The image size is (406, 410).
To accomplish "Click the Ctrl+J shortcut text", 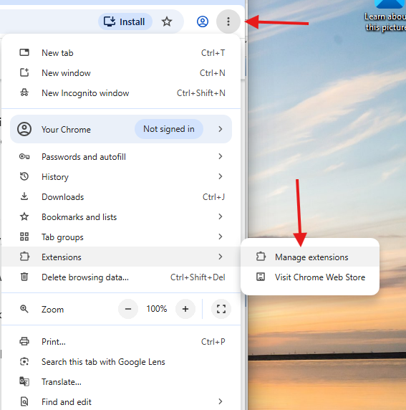I will click(213, 196).
